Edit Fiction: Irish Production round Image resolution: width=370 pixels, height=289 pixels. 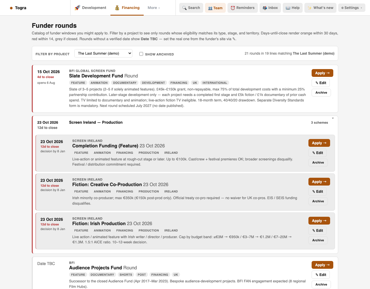pyautogui.click(x=318, y=231)
